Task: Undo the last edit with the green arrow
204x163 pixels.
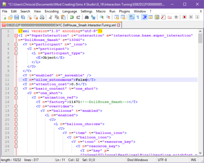Action: (x=72, y=17)
